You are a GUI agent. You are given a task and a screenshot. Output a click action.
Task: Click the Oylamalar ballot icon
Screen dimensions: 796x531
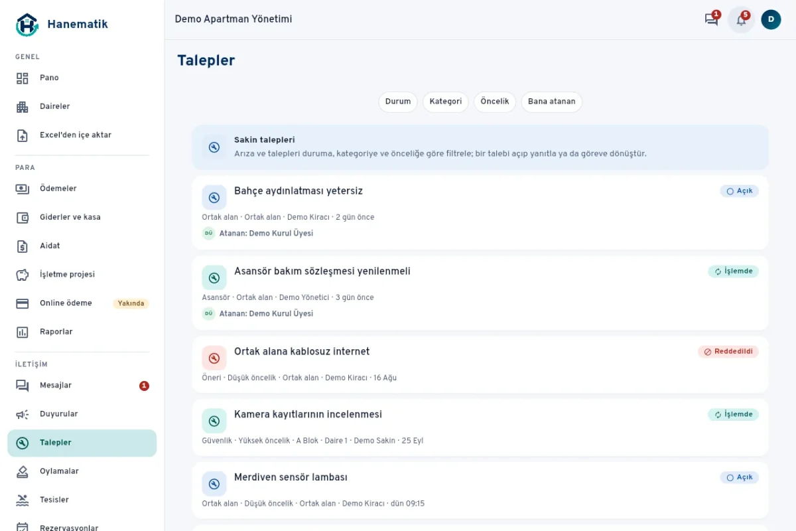click(23, 472)
